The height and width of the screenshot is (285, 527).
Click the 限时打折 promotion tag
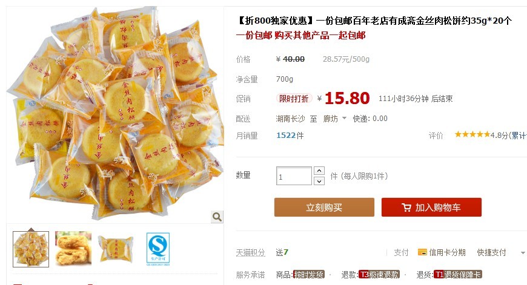click(x=294, y=99)
